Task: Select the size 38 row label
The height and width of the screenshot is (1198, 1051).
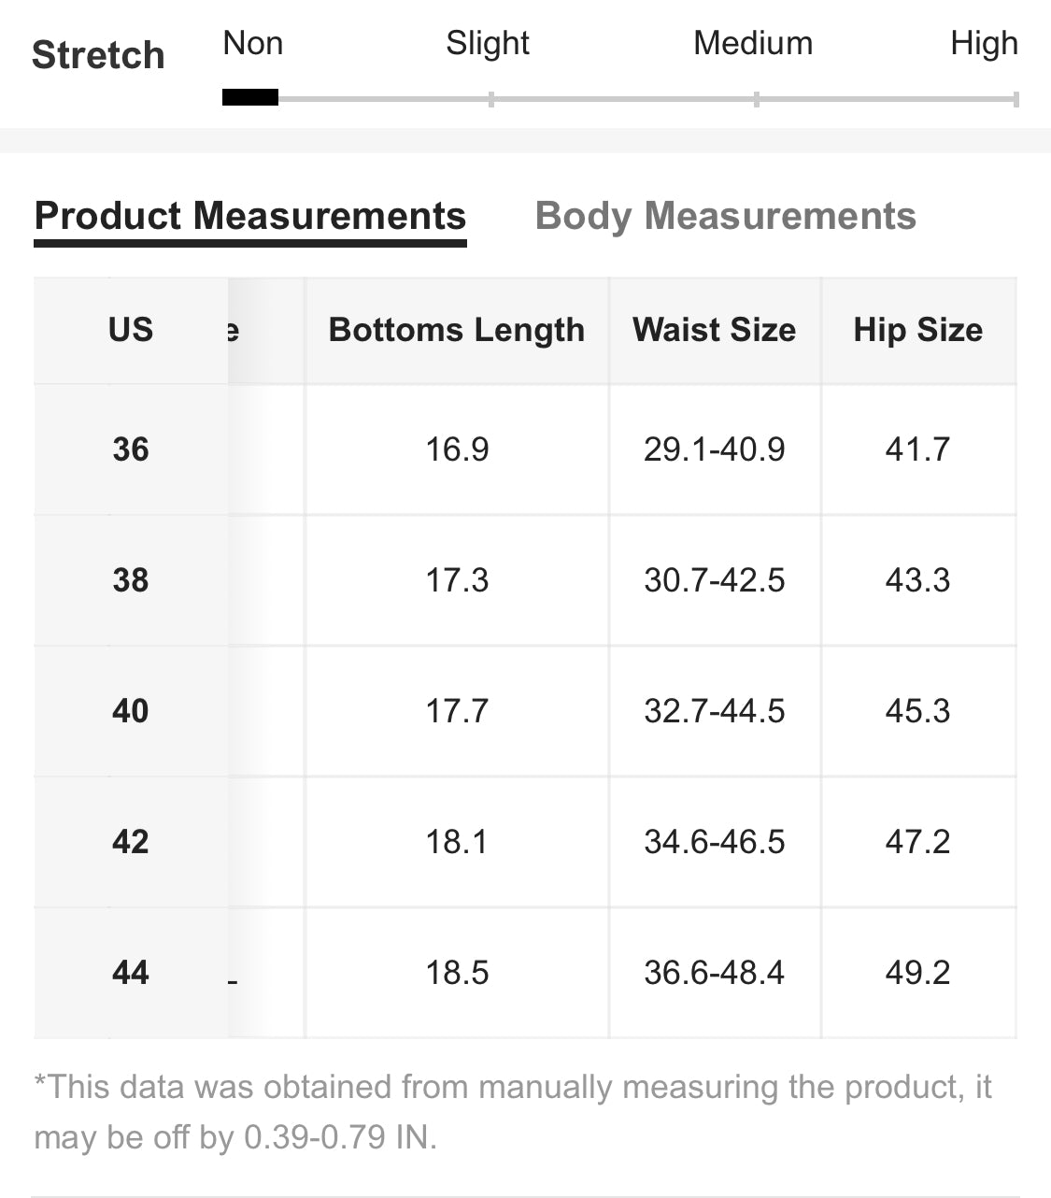Action: coord(130,580)
